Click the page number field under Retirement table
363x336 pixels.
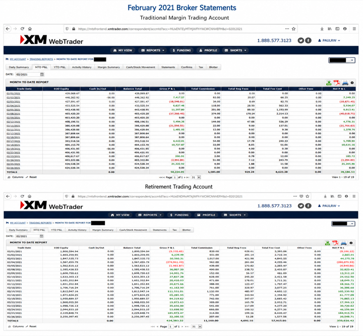[x=171, y=326]
